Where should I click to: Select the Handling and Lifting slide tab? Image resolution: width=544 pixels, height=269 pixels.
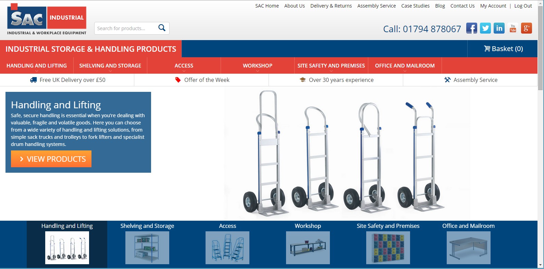(67, 226)
